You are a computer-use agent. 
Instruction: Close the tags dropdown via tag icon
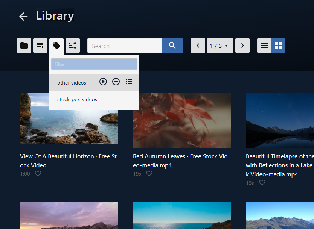pos(56,45)
